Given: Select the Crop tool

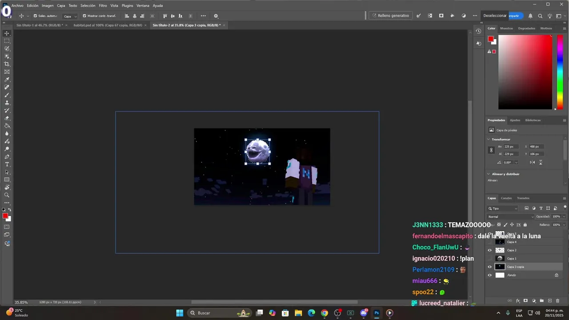Looking at the screenshot, I should [x=7, y=64].
